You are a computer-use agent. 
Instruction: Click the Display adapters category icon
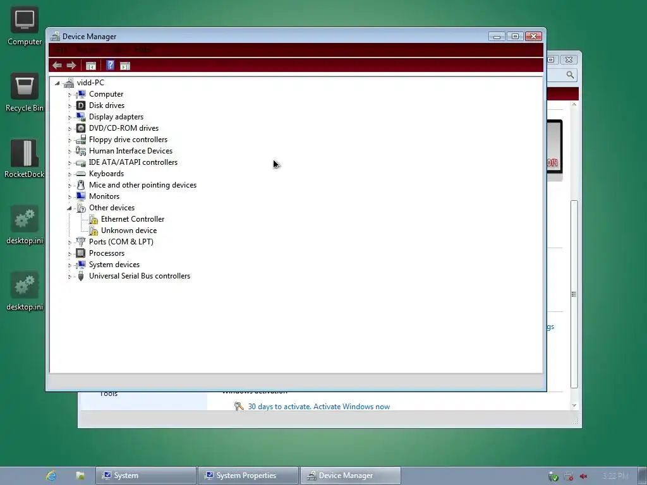click(x=81, y=117)
